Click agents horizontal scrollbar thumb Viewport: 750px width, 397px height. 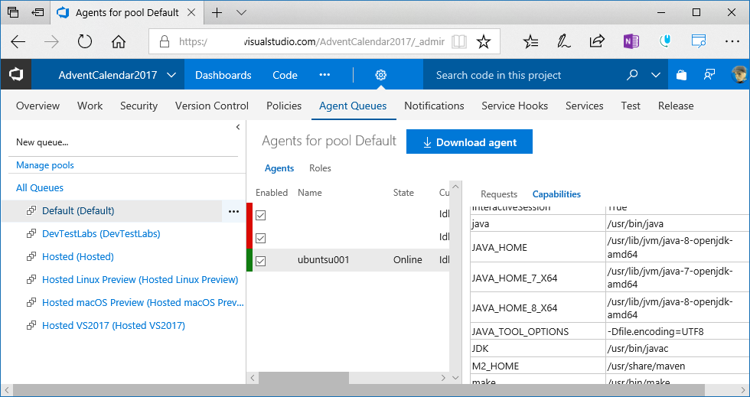304,378
